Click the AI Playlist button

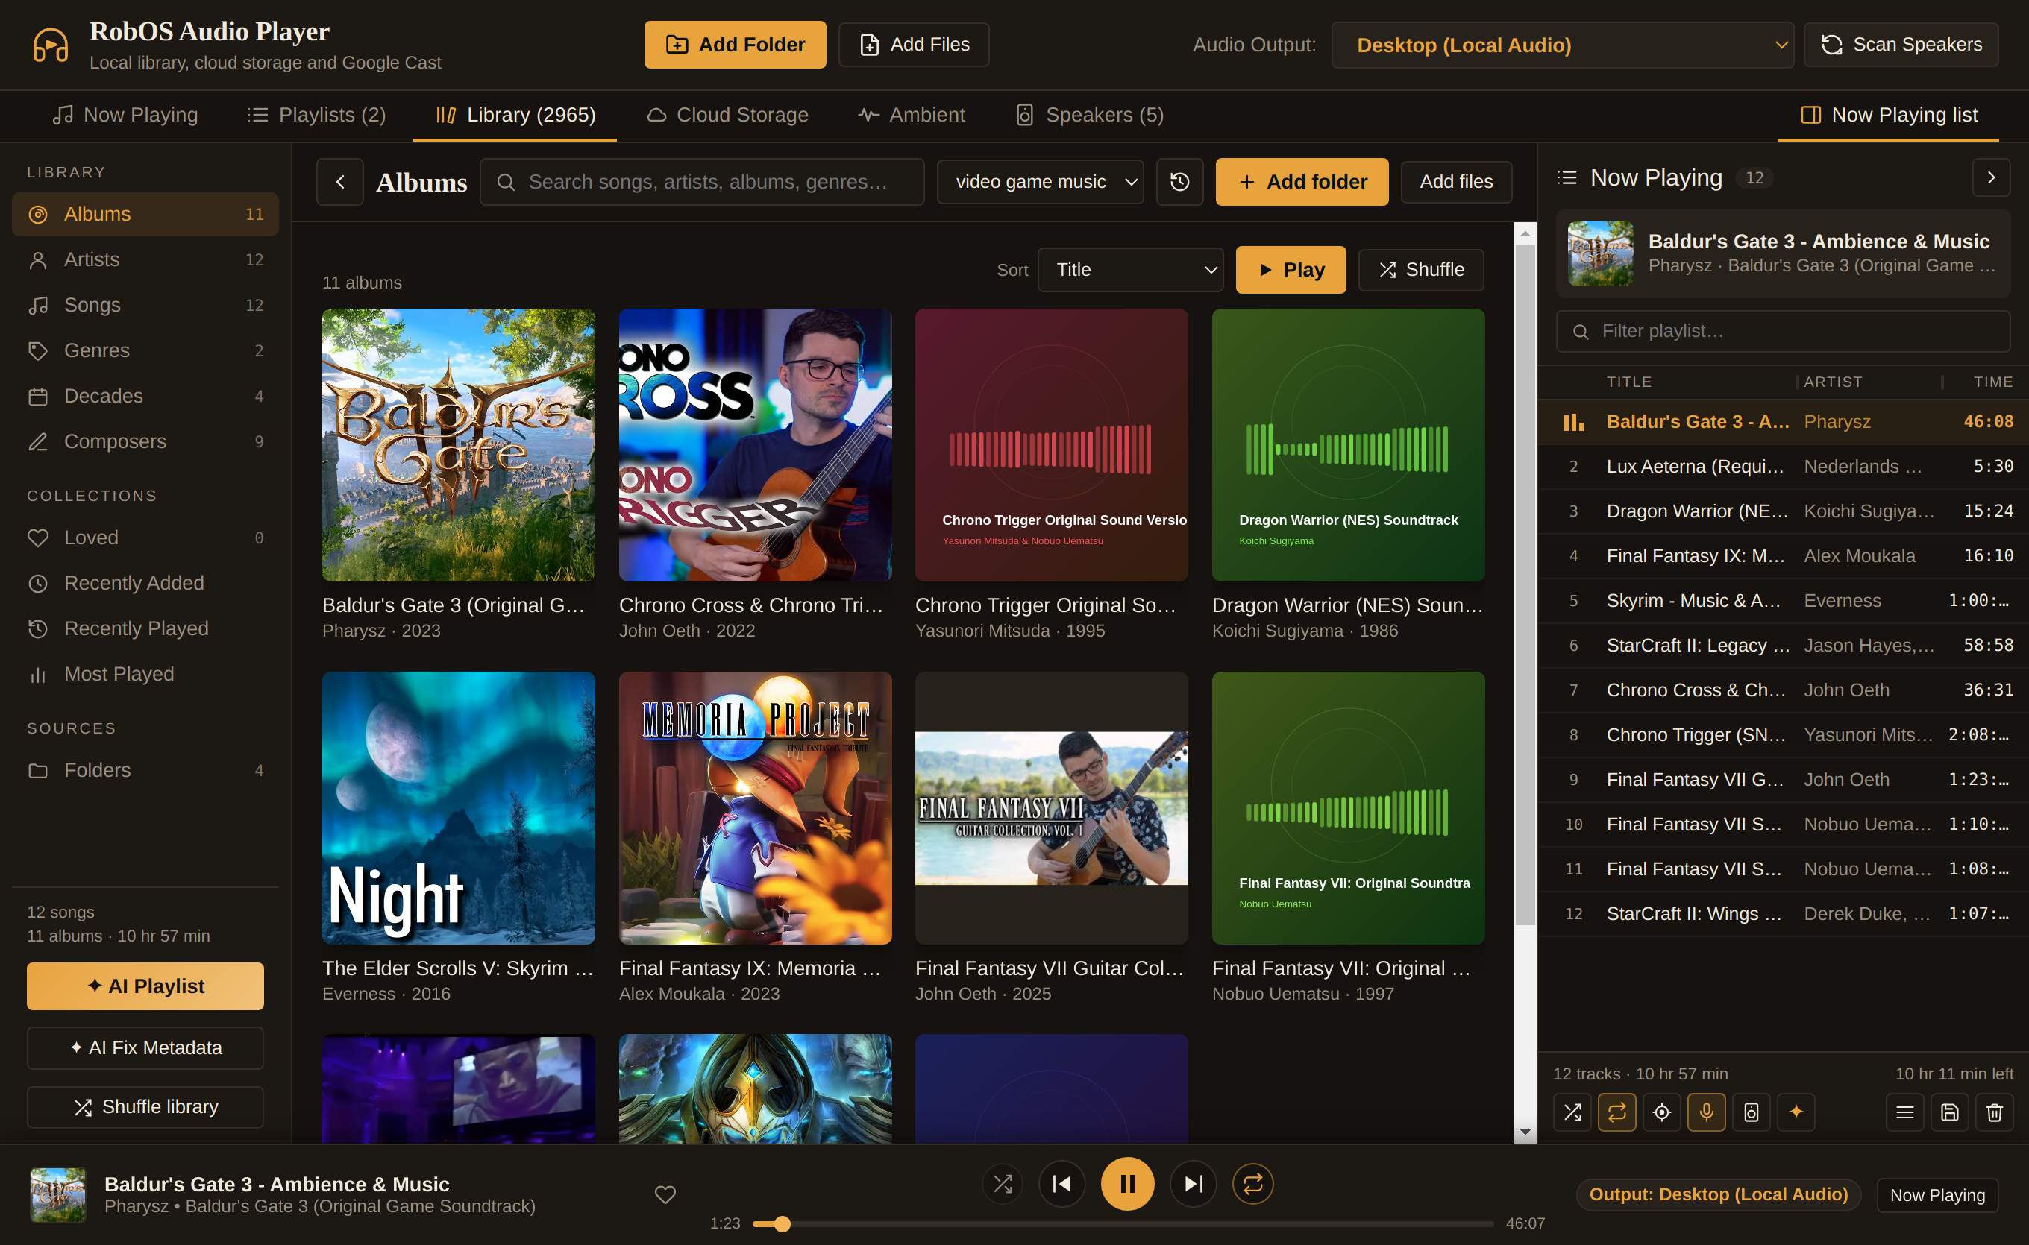coord(145,986)
